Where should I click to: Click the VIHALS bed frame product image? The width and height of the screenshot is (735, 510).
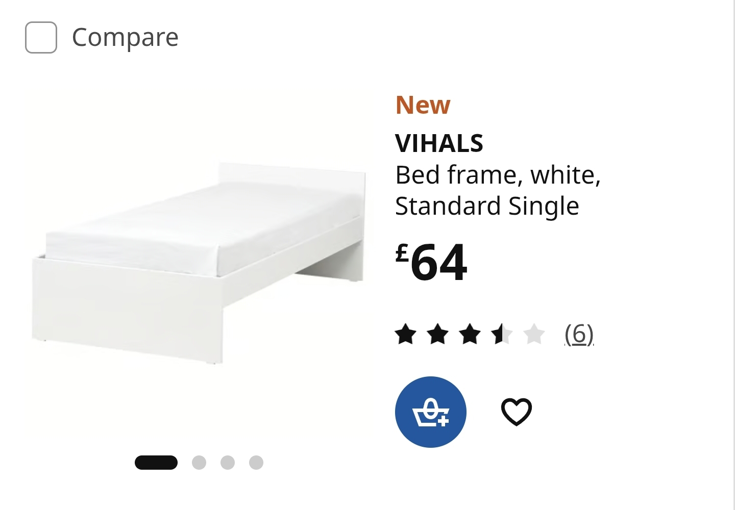click(199, 264)
